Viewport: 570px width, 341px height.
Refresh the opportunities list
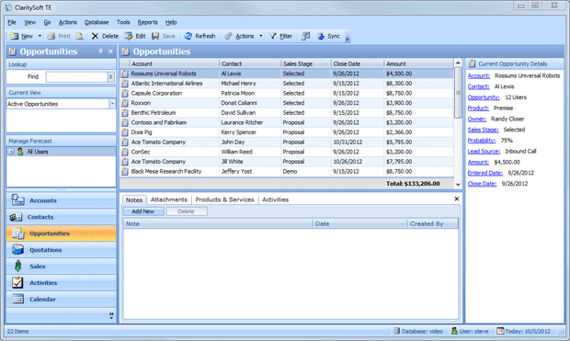[x=199, y=36]
